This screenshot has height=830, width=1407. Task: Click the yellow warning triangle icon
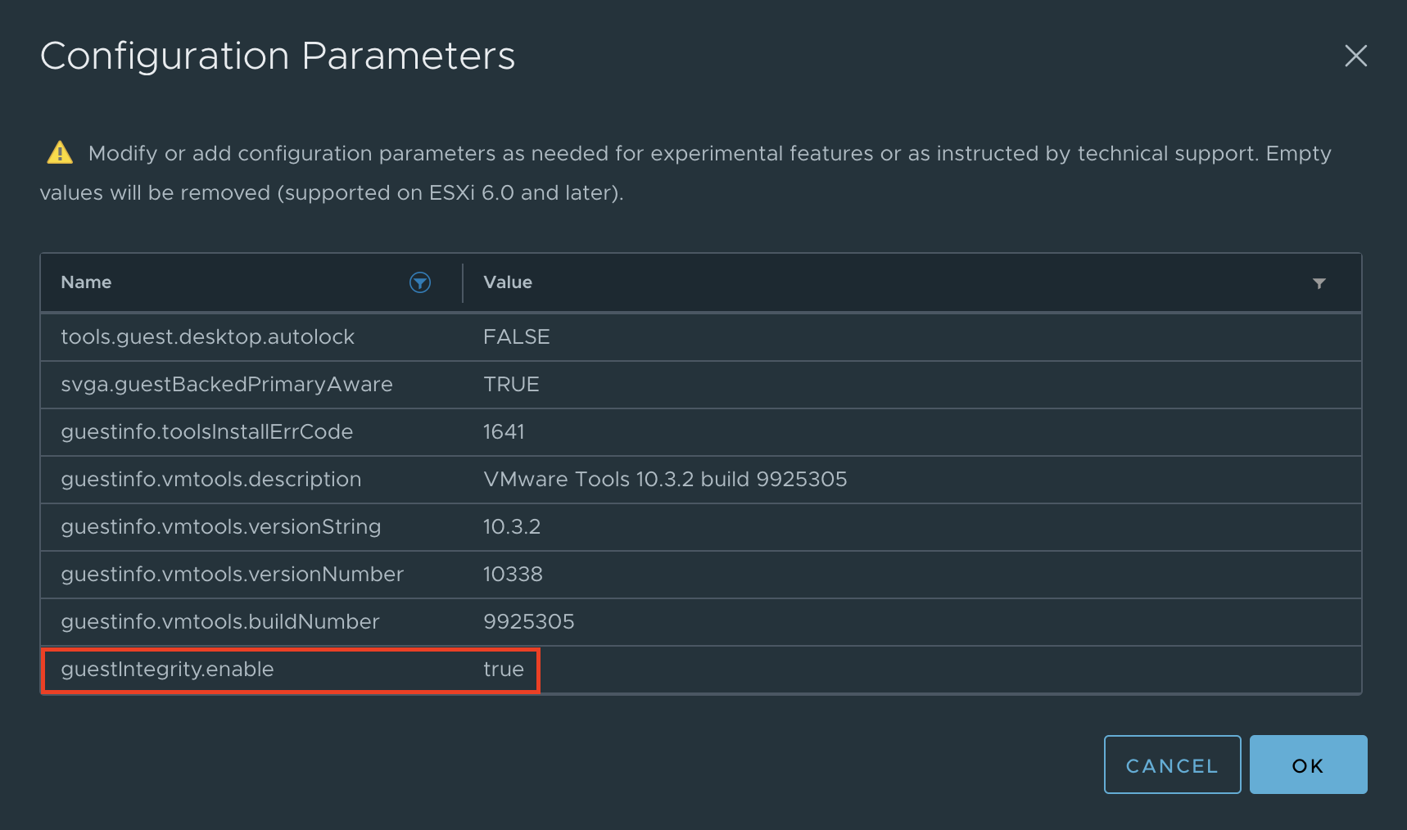click(60, 153)
